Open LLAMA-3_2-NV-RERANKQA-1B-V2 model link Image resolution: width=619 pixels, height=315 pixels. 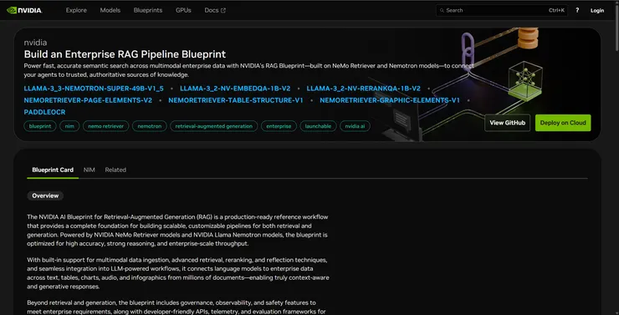click(364, 89)
